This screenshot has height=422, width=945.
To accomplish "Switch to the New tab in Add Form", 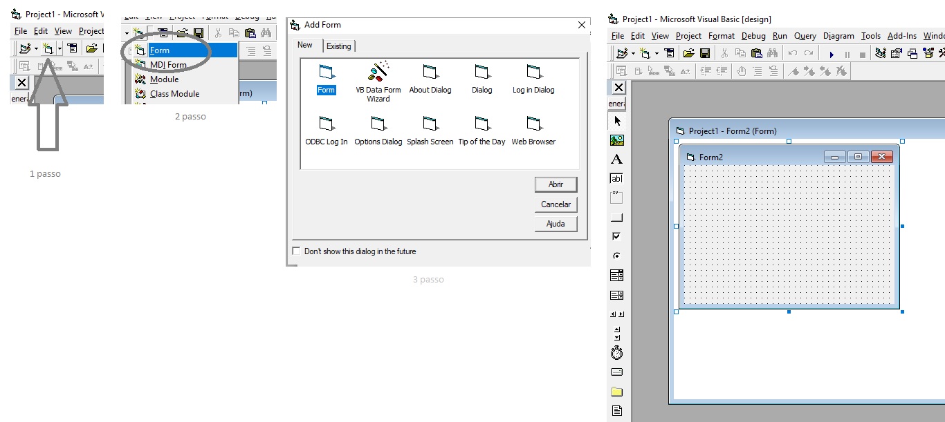I will click(305, 45).
